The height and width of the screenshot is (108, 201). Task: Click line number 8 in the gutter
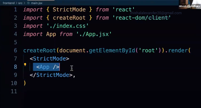click(x=15, y=67)
